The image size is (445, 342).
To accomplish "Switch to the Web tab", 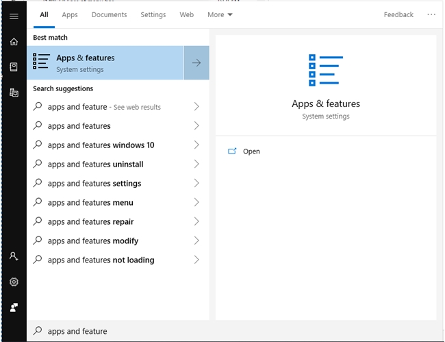I will coord(186,15).
